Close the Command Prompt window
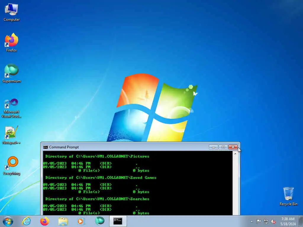 tap(233, 147)
